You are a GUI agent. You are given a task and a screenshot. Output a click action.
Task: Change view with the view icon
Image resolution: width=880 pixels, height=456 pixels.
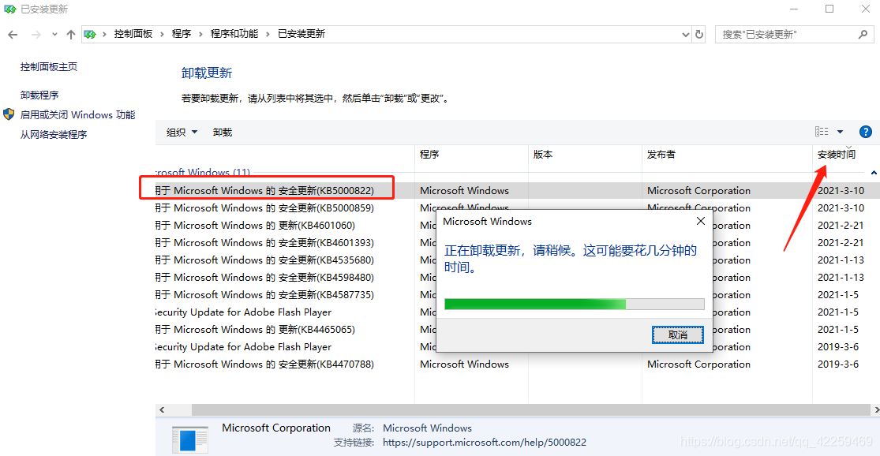[822, 131]
